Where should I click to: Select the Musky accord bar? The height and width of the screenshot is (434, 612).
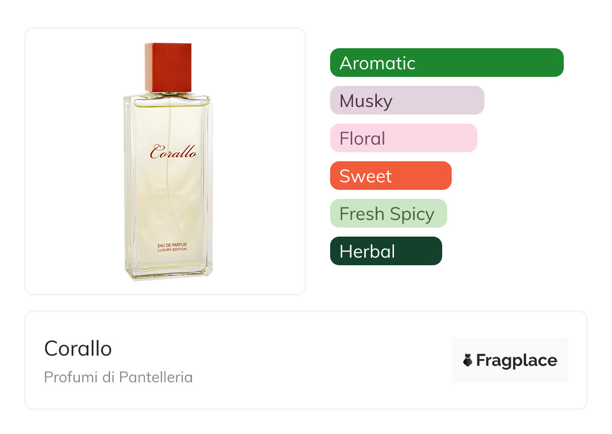(x=407, y=100)
